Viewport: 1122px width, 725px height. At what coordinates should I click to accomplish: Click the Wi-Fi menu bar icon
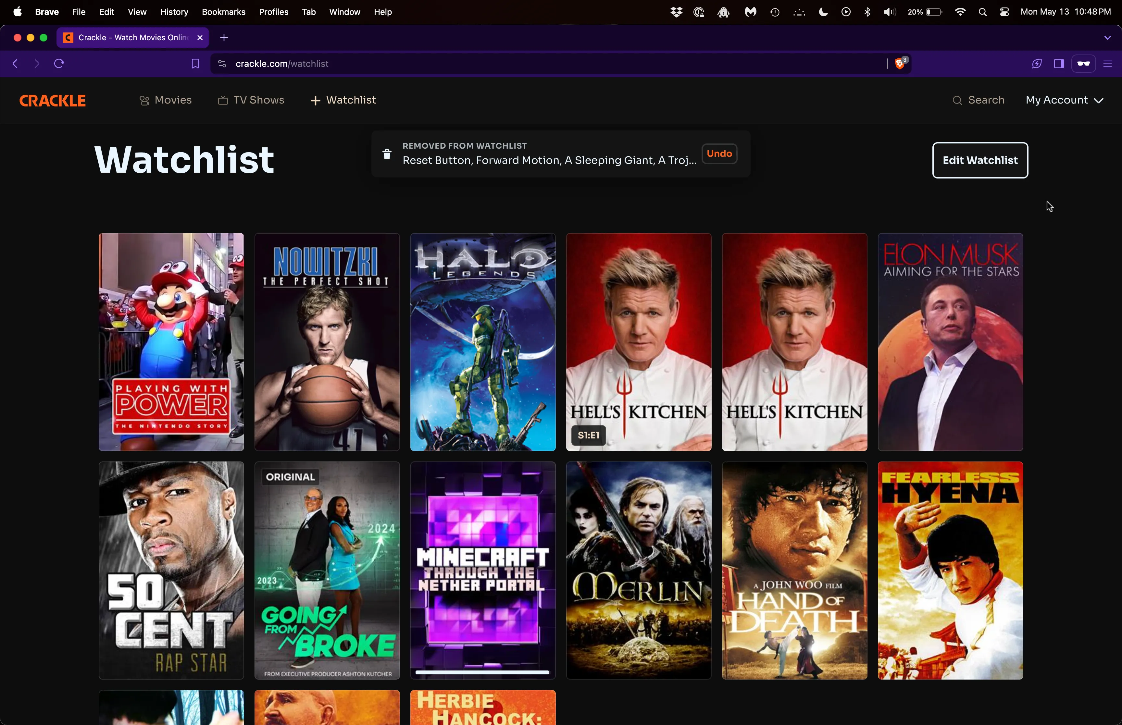[x=960, y=12]
